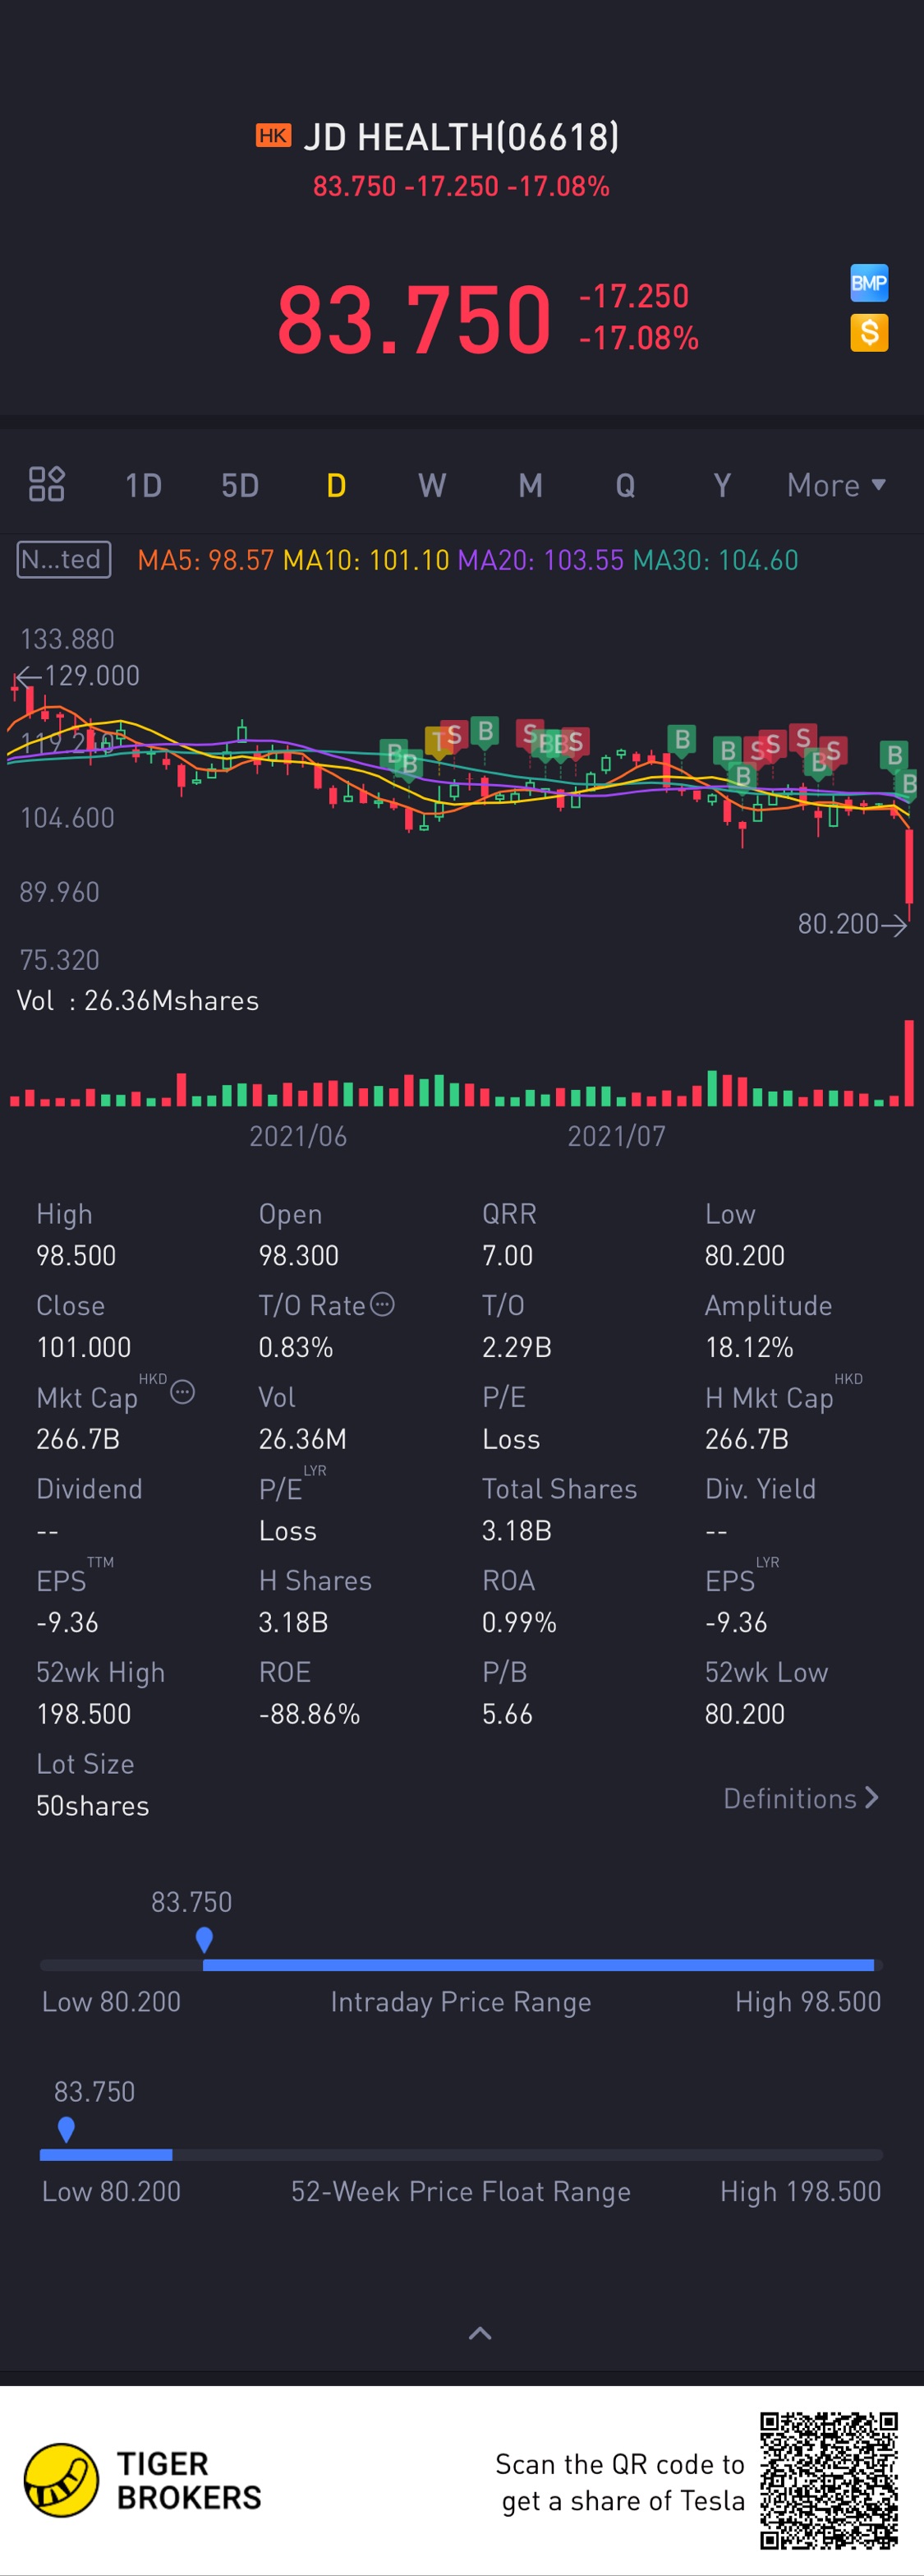
Task: Toggle the N...ted adjustment label
Action: coord(64,559)
